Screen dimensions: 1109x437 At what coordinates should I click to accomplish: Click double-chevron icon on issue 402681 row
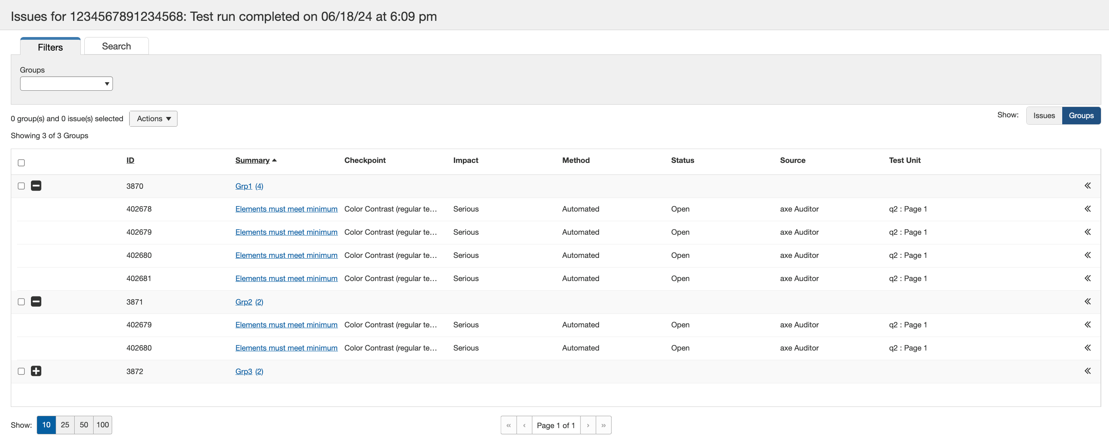pyautogui.click(x=1087, y=278)
